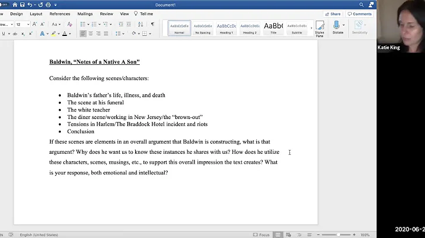Open the Dictate options dropdown arrow
425x238 pixels.
point(344,25)
